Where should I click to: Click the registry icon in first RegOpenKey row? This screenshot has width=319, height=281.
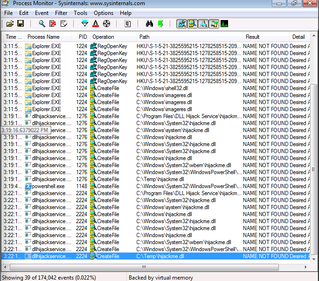click(x=93, y=46)
